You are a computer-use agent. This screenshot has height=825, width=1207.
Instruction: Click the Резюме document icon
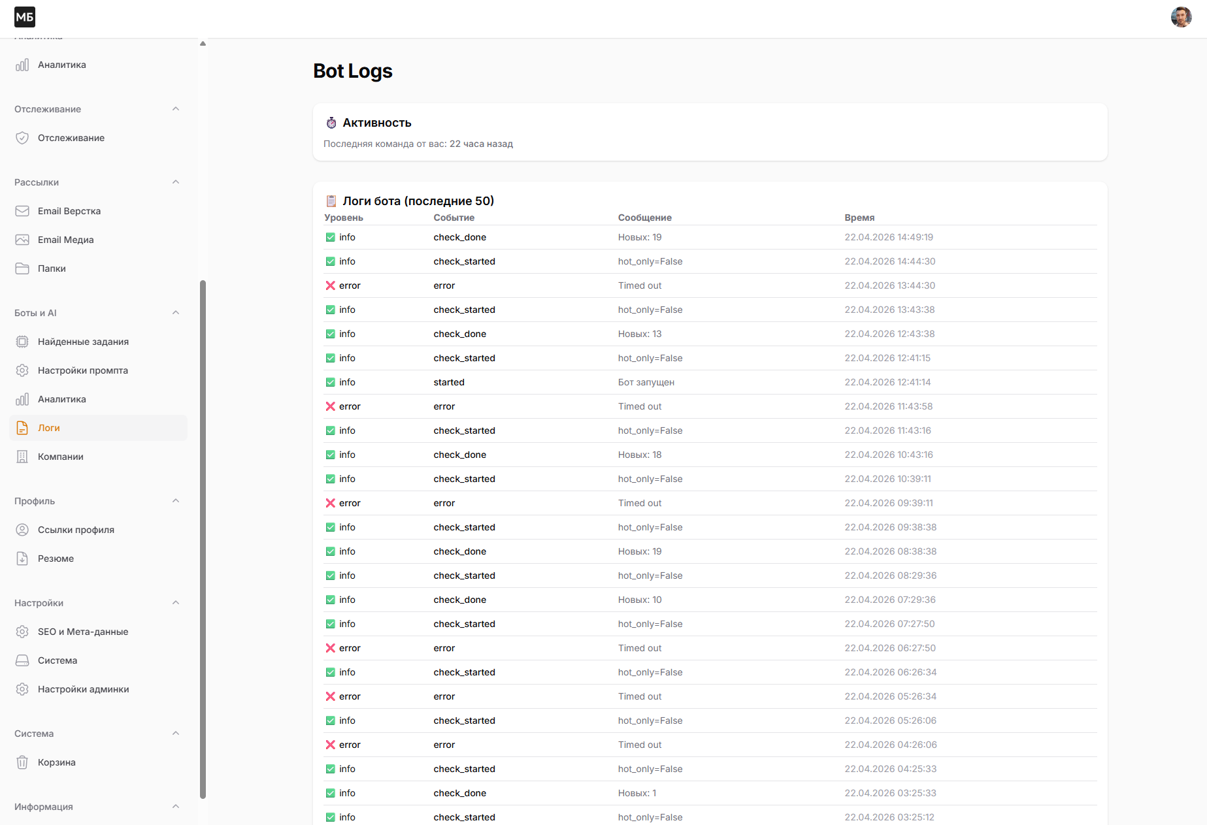(22, 558)
